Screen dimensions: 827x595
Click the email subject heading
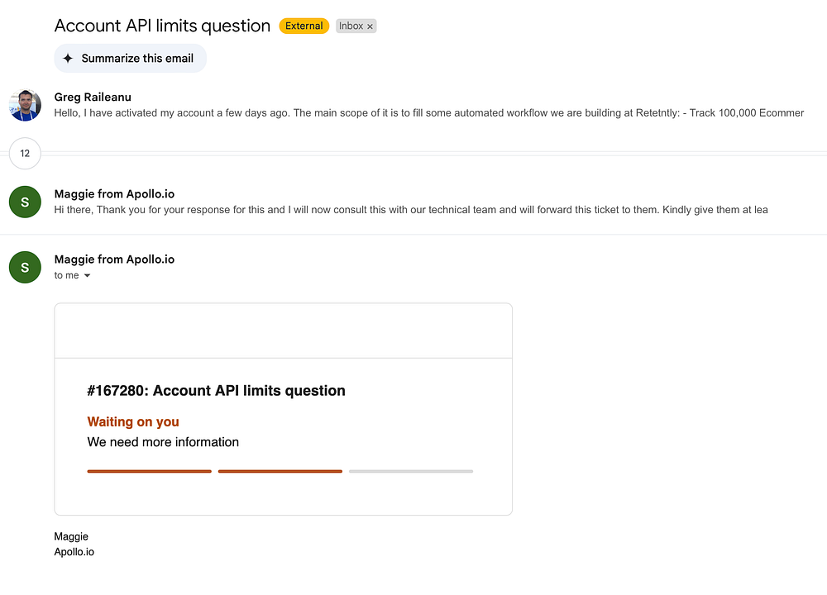pyautogui.click(x=162, y=26)
